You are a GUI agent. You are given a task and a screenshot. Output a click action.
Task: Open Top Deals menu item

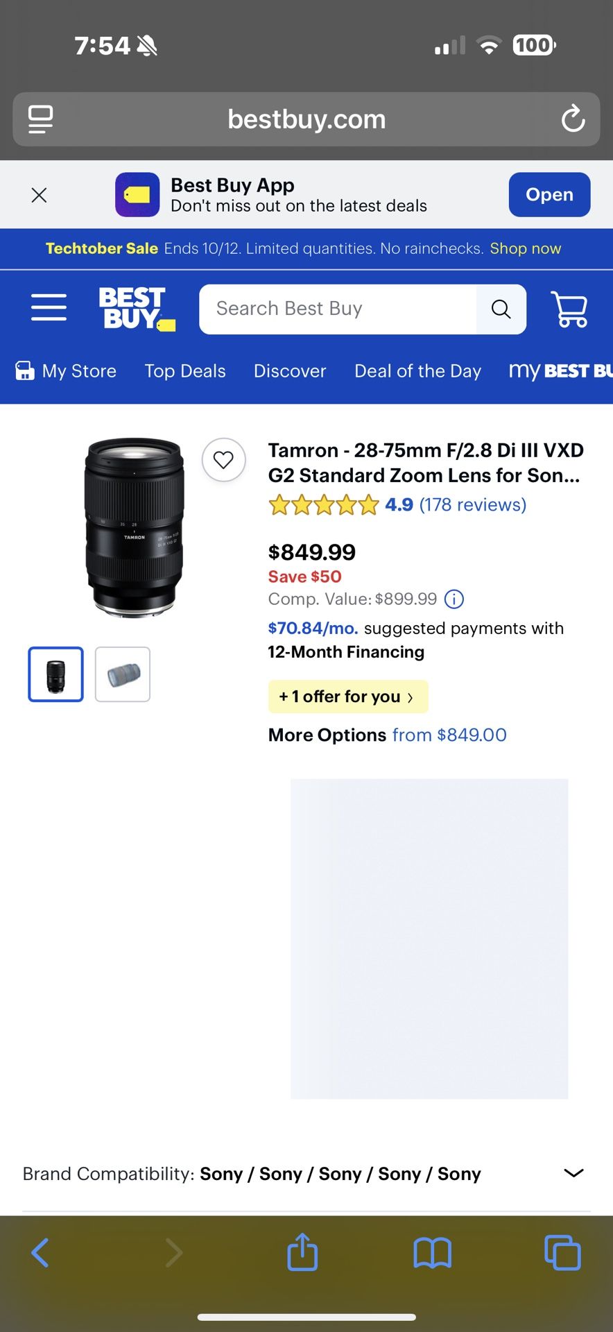pos(185,371)
